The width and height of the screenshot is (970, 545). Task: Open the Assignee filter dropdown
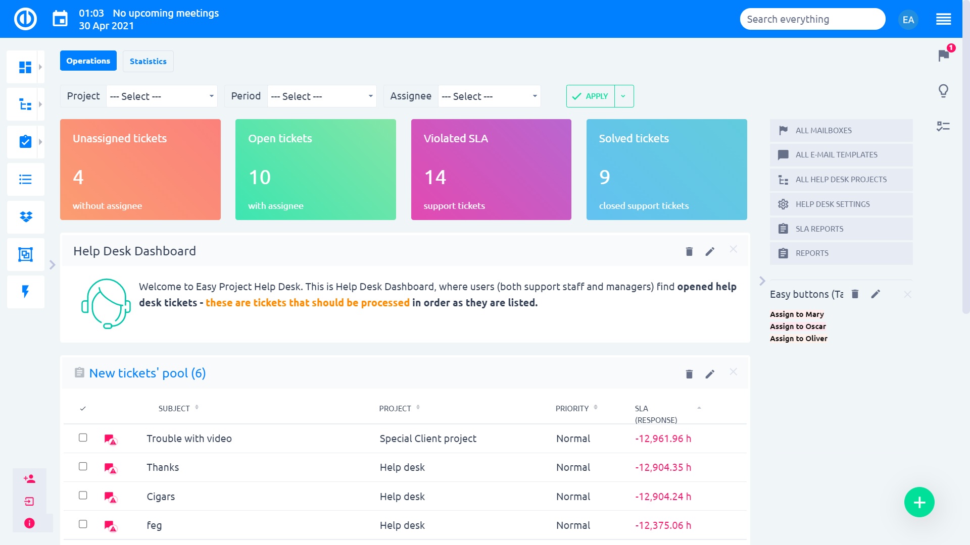tap(490, 96)
